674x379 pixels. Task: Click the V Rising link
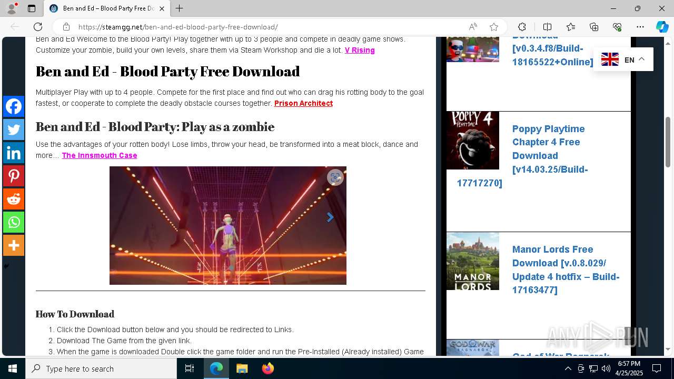pyautogui.click(x=360, y=50)
